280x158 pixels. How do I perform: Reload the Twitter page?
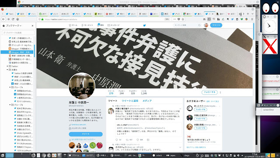coord(13,19)
